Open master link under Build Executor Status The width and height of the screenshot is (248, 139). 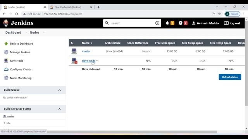(x=10, y=116)
